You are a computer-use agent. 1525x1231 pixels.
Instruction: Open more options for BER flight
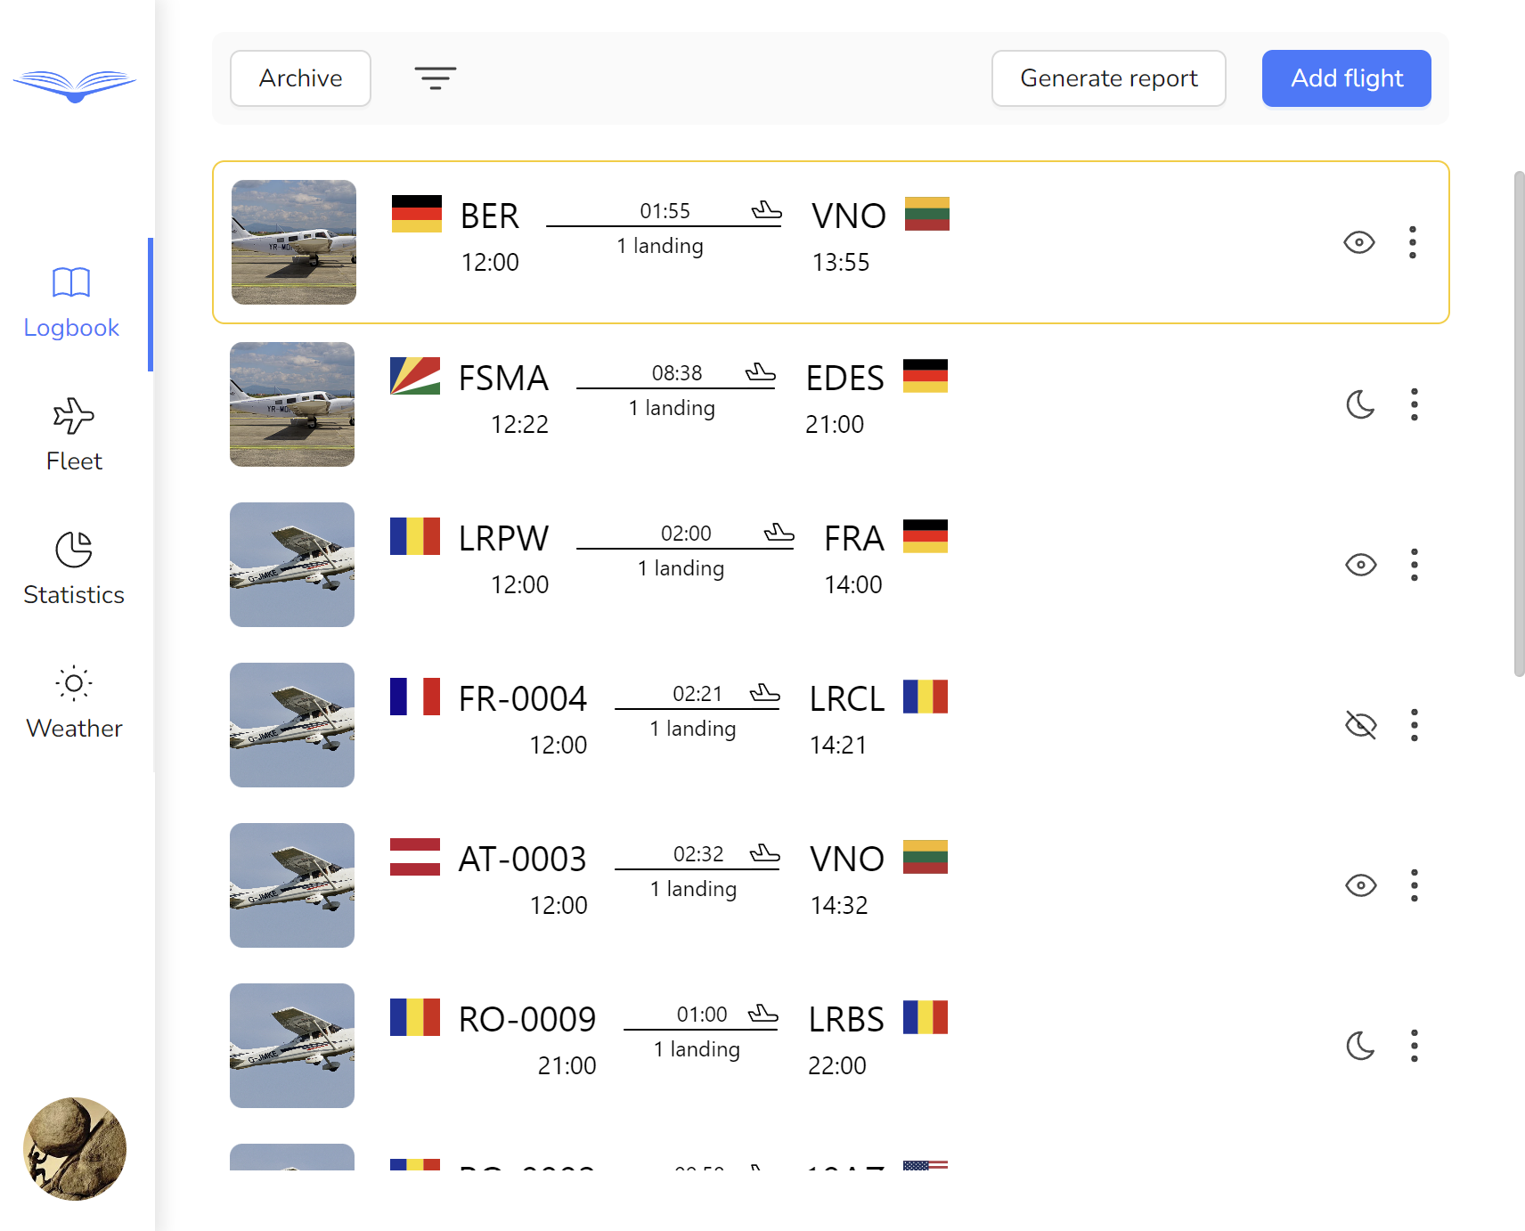click(x=1413, y=242)
